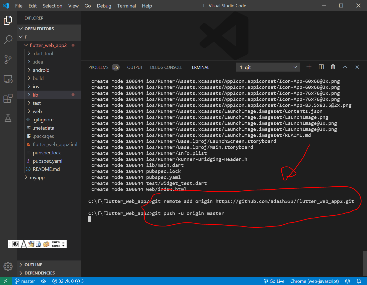The height and width of the screenshot is (285, 367).
Task: Open the File menu
Action: pos(19,6)
